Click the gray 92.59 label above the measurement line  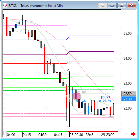[x=81, y=92]
